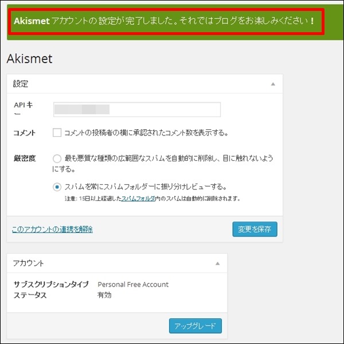Click the 15-day spam deletion note
Viewport: 344px width, 344px height.
coord(153,199)
